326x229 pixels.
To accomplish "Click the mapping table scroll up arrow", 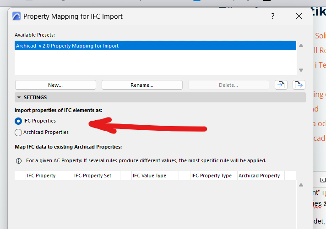I will pyautogui.click(x=301, y=185).
